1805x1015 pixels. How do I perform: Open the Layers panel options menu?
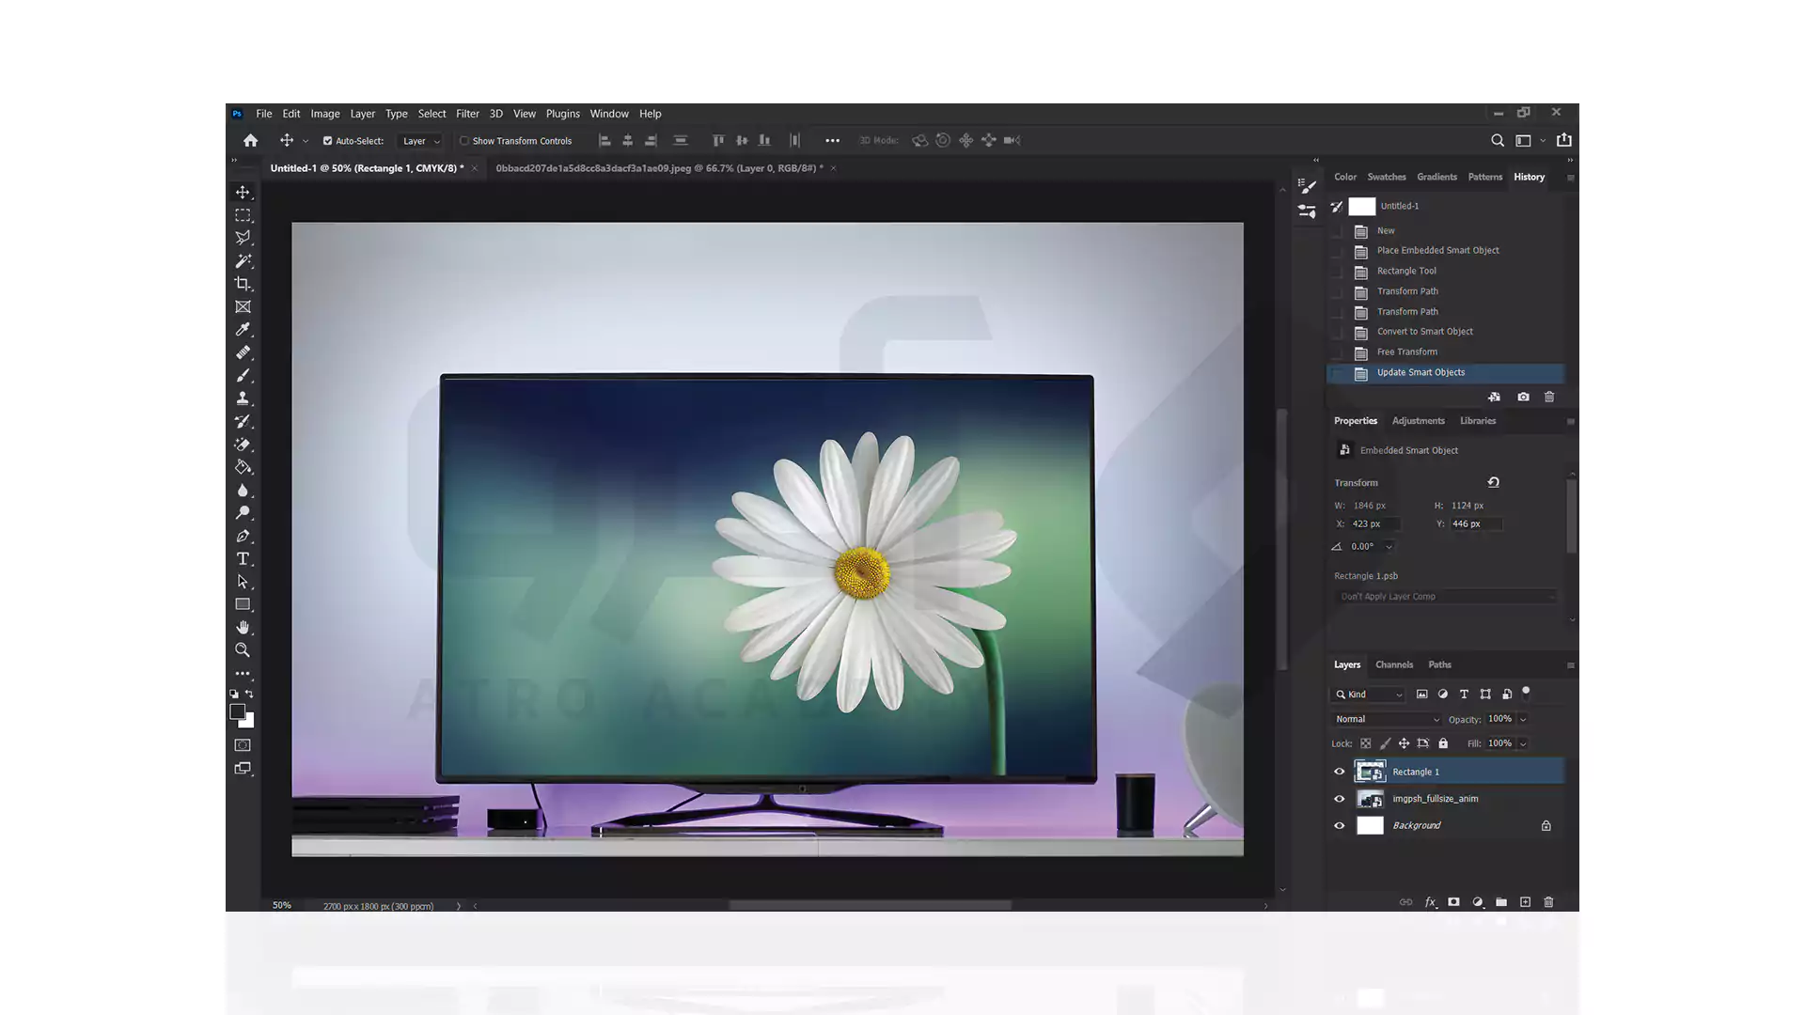tap(1570, 665)
